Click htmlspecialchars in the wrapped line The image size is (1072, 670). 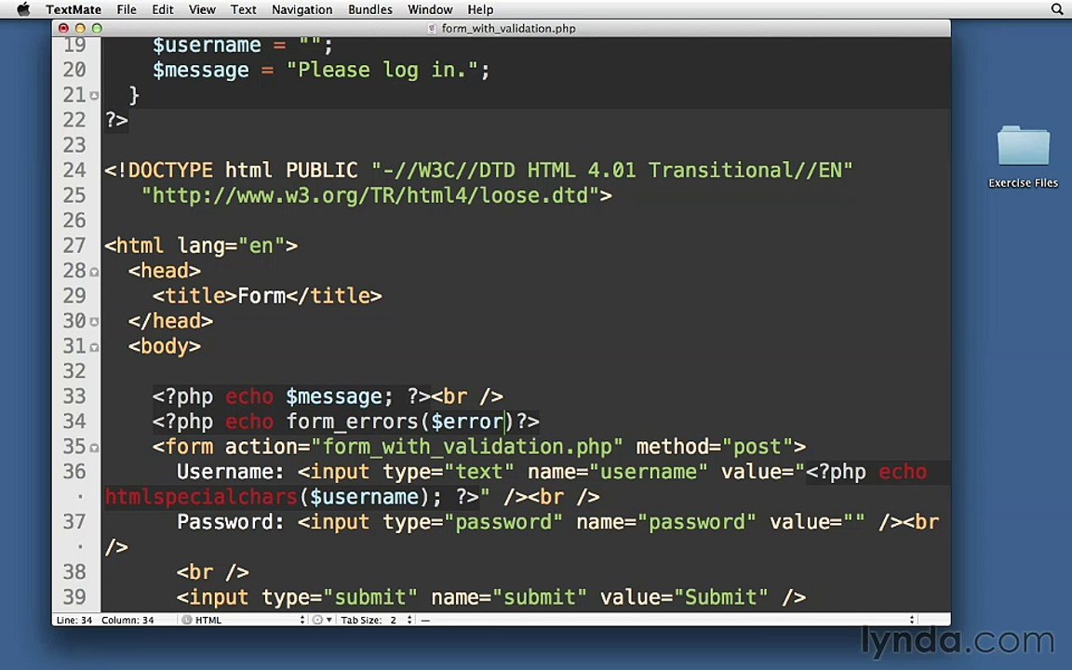201,497
